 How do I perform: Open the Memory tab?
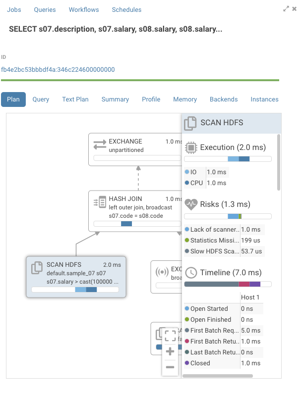pos(185,99)
